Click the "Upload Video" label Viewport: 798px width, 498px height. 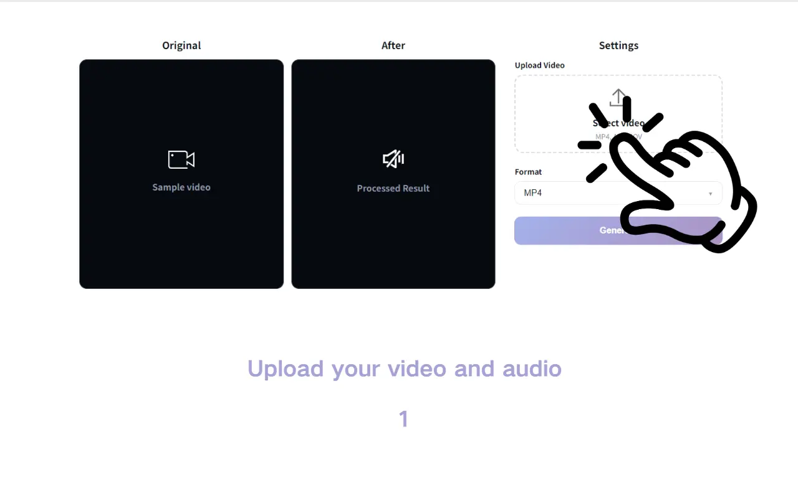pos(540,65)
